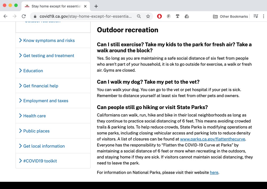Open the Google Drive extension icon
This screenshot has width=267, height=189.
(187, 16)
